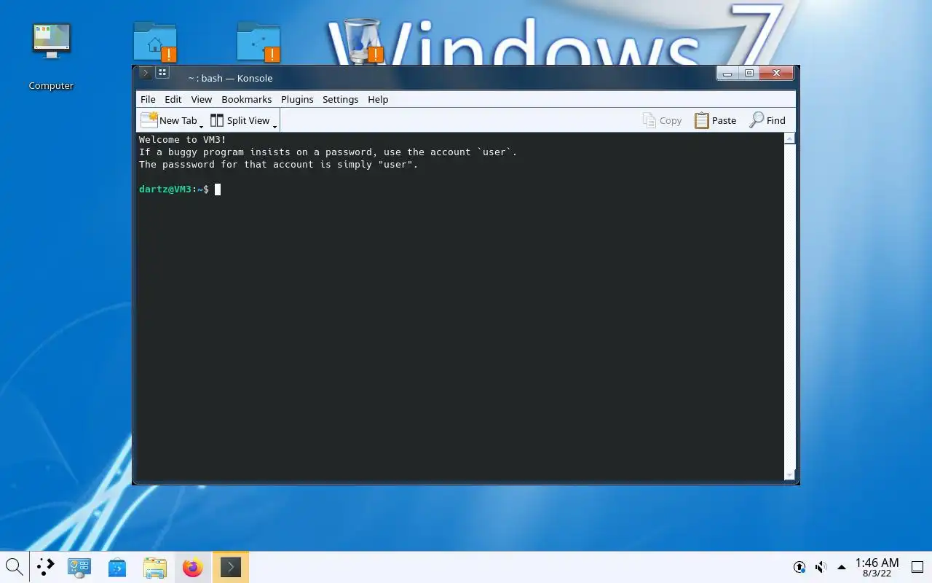Image resolution: width=932 pixels, height=583 pixels.
Task: Click the Computer desktop icon
Action: coord(51,56)
